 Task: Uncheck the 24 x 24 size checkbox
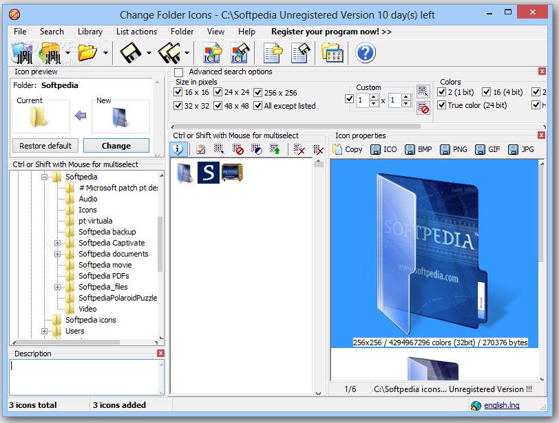pos(218,92)
